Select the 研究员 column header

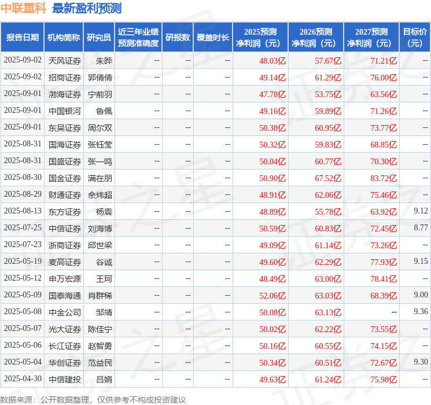click(x=99, y=38)
